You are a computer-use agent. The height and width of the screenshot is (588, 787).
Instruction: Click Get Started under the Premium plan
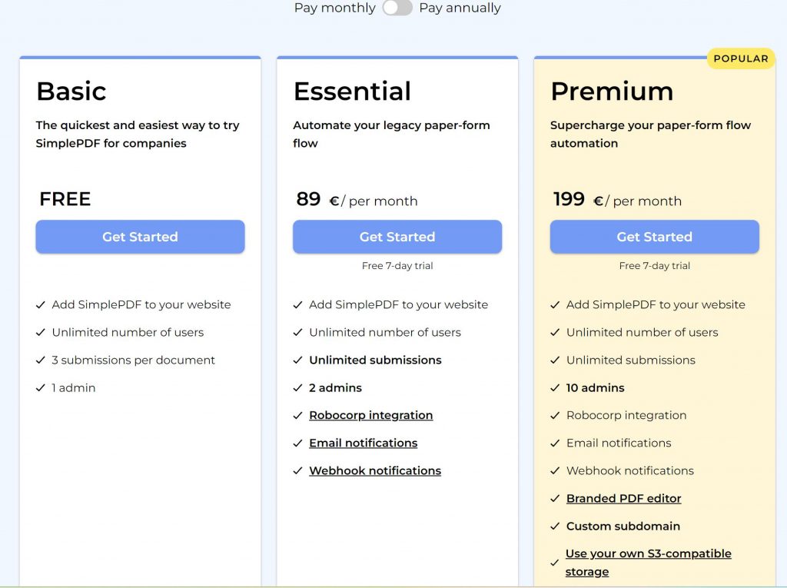(x=654, y=237)
